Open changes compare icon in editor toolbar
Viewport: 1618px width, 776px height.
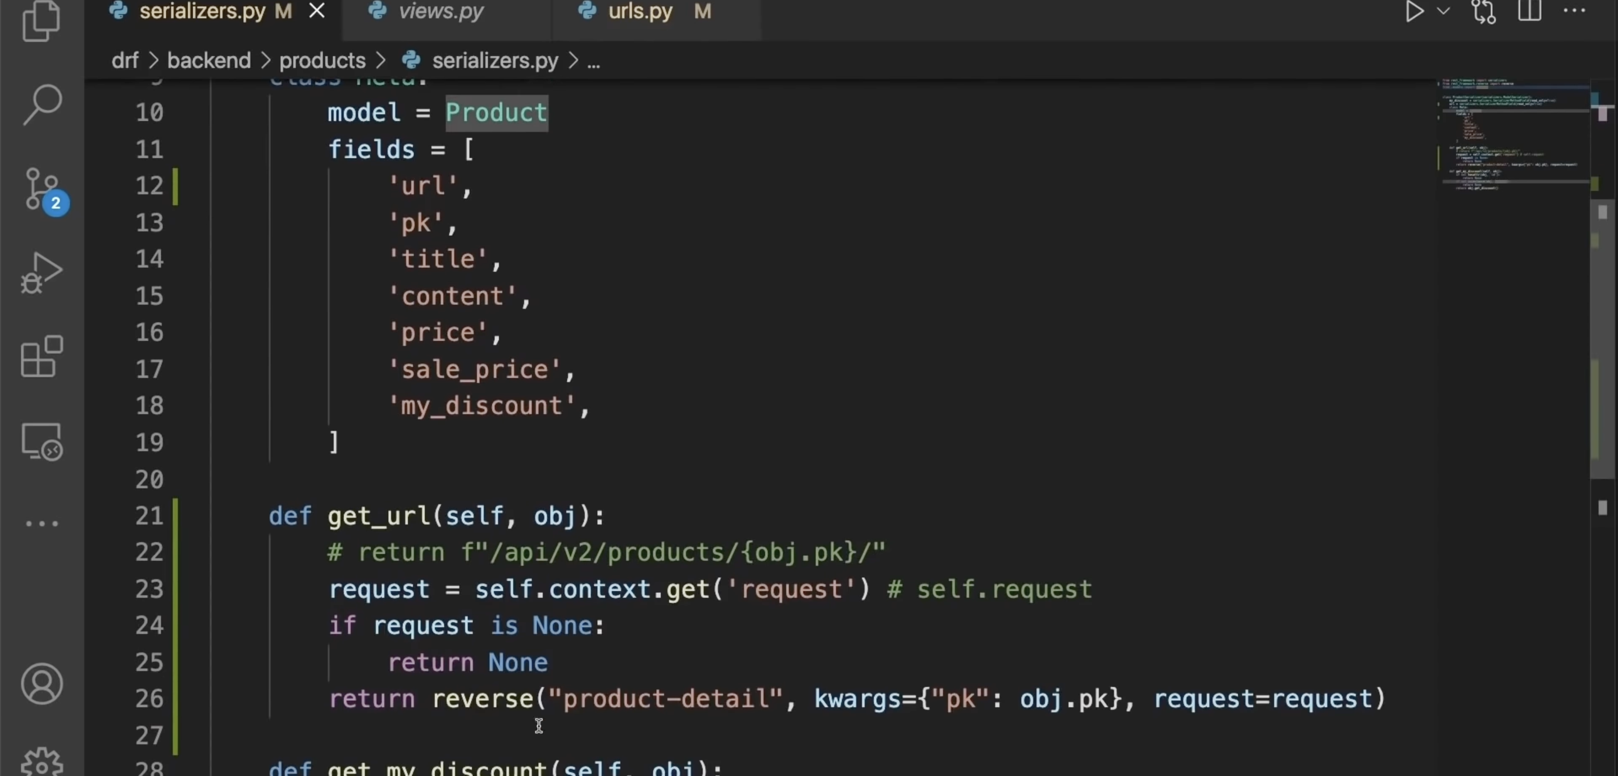1484,11
